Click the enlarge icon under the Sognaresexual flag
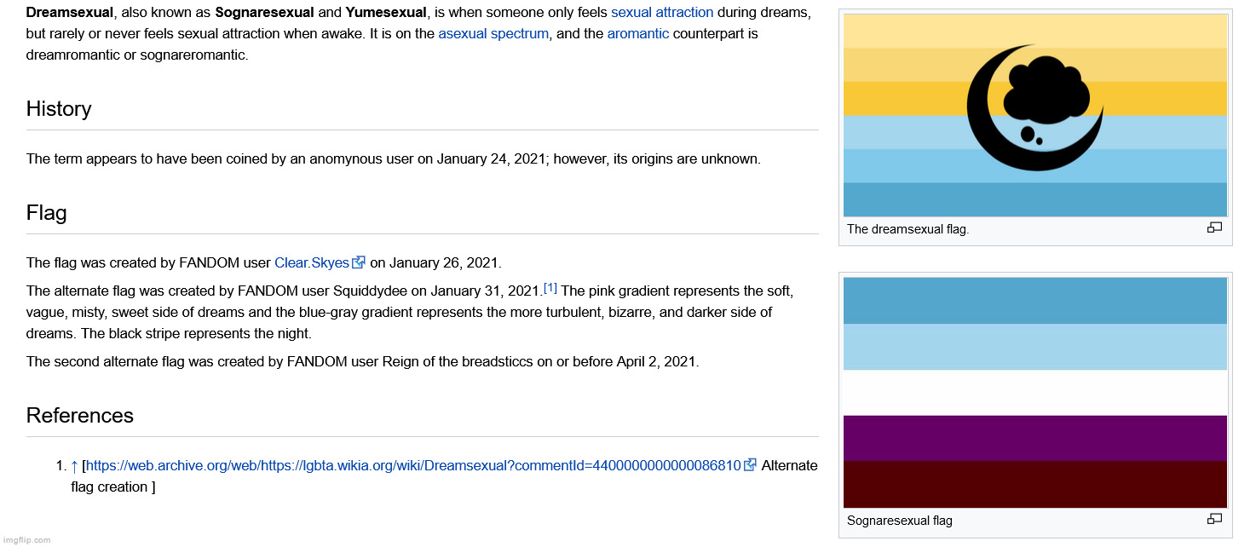The image size is (1256, 547). tap(1214, 519)
